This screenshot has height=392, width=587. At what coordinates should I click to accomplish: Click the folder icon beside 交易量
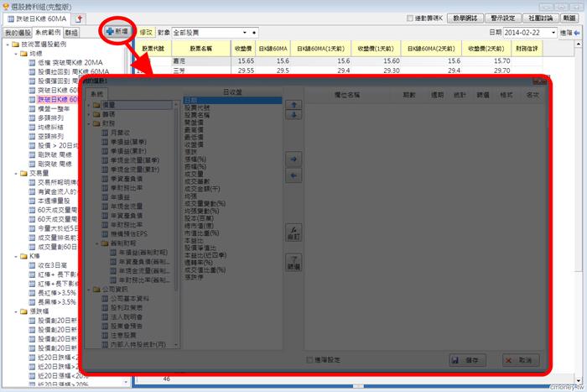click(x=24, y=173)
